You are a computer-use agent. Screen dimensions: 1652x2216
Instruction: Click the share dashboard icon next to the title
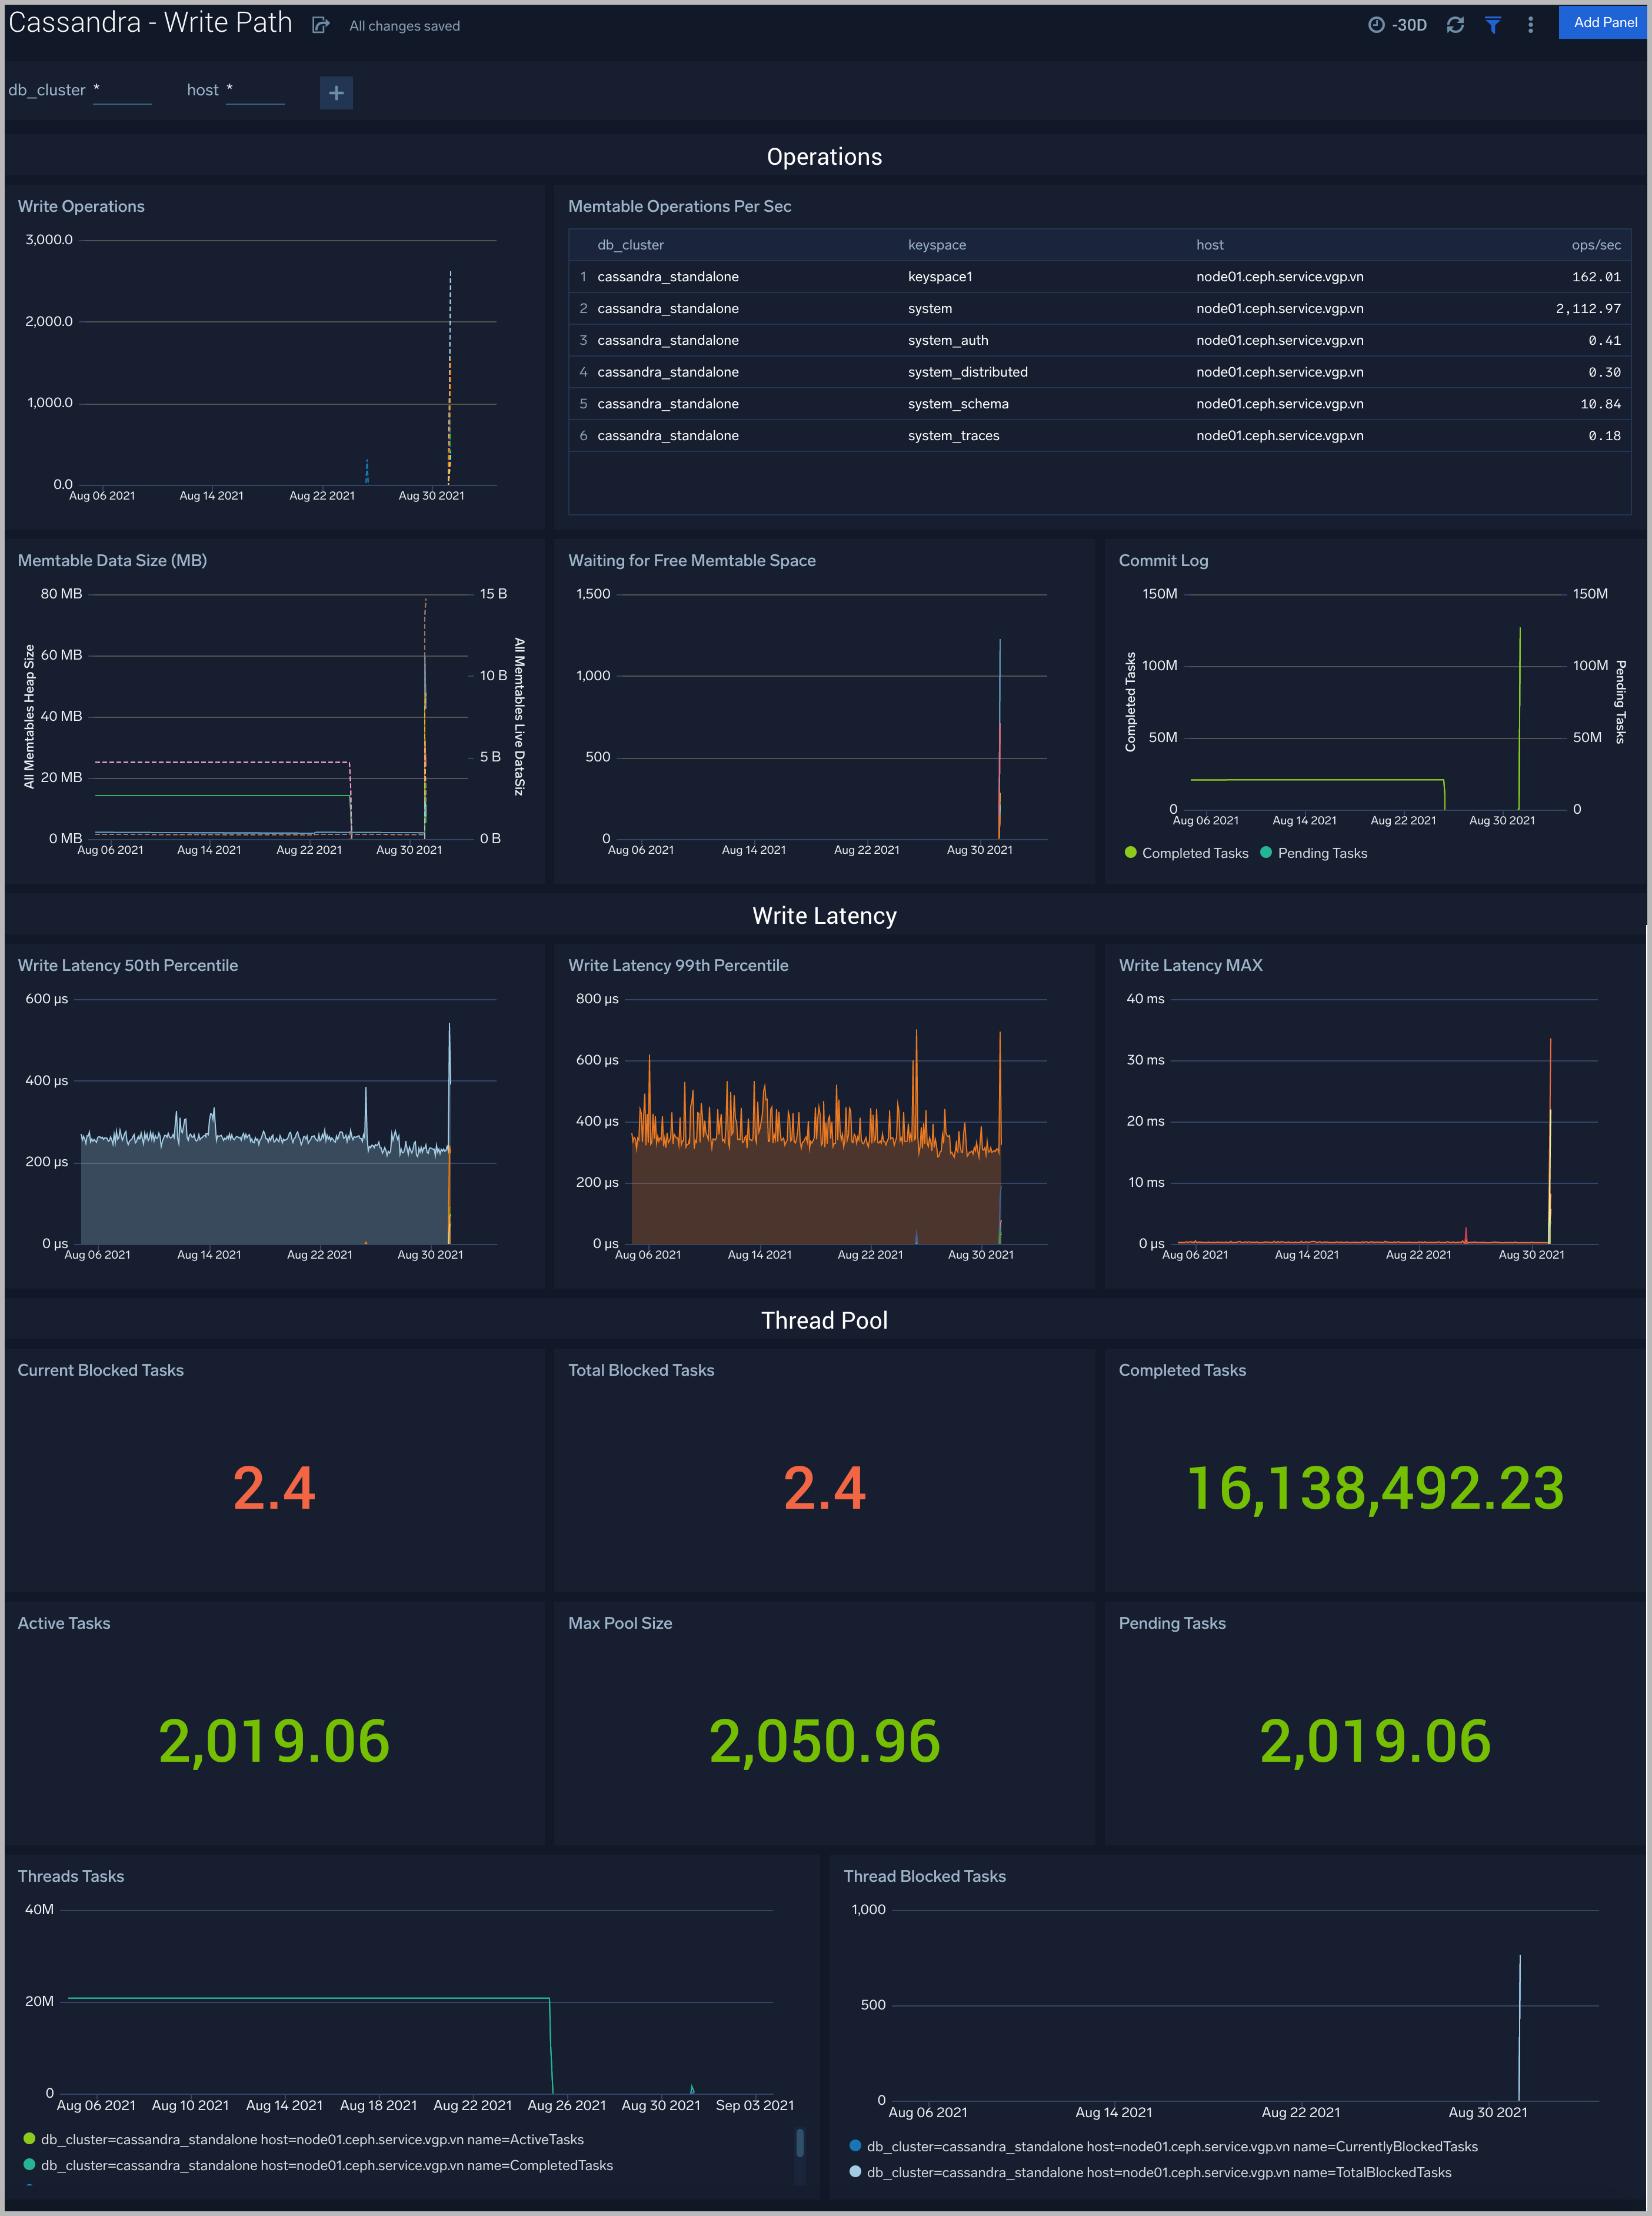[x=320, y=24]
